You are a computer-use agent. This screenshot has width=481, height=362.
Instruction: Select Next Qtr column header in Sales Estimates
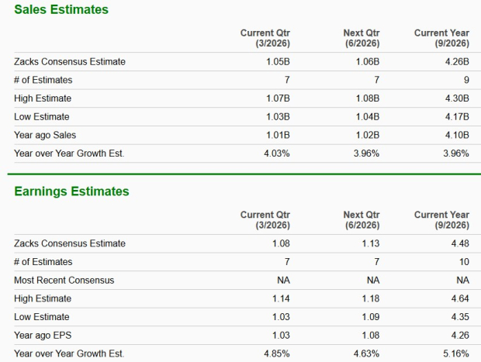click(x=360, y=38)
